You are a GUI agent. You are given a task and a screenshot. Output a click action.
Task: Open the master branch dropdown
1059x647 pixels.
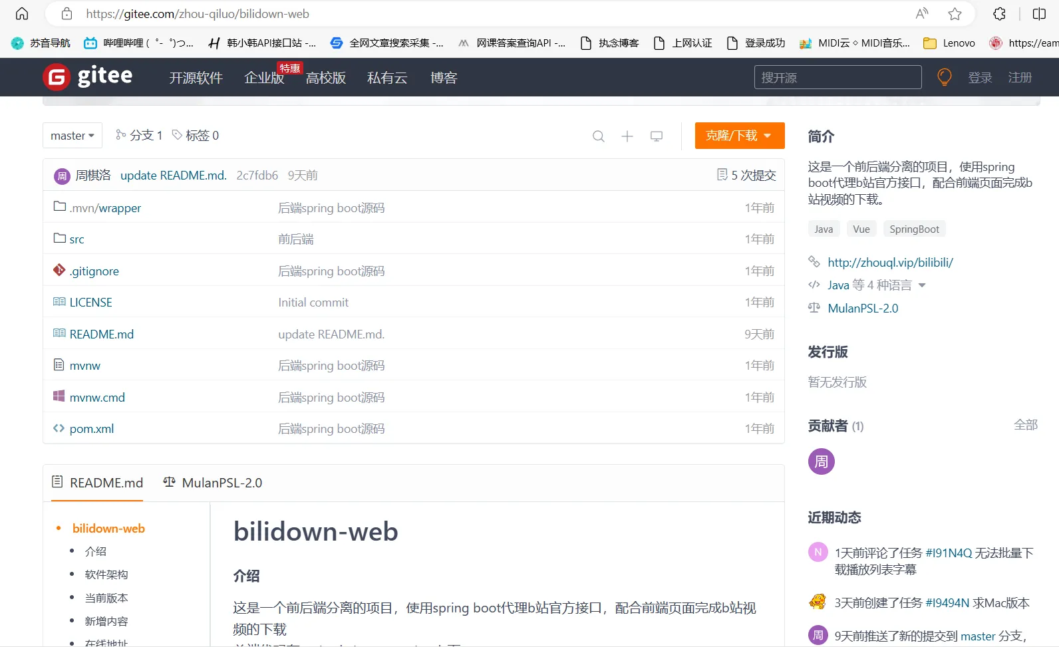point(73,136)
